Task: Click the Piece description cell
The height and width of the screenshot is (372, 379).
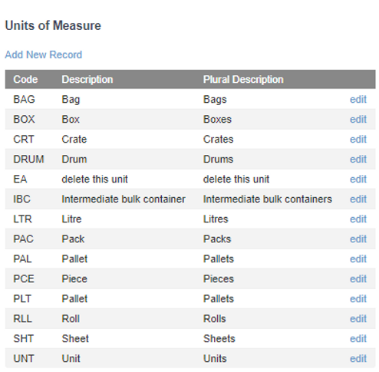Action: click(x=74, y=278)
